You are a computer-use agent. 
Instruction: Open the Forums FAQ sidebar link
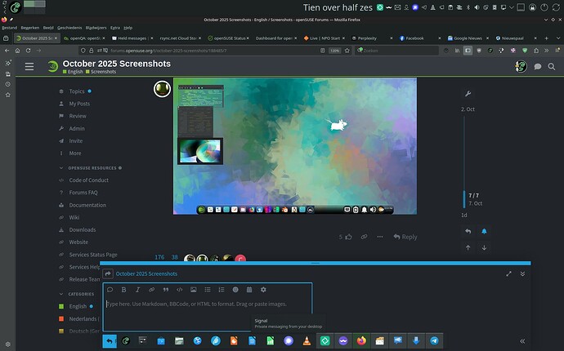coord(83,193)
